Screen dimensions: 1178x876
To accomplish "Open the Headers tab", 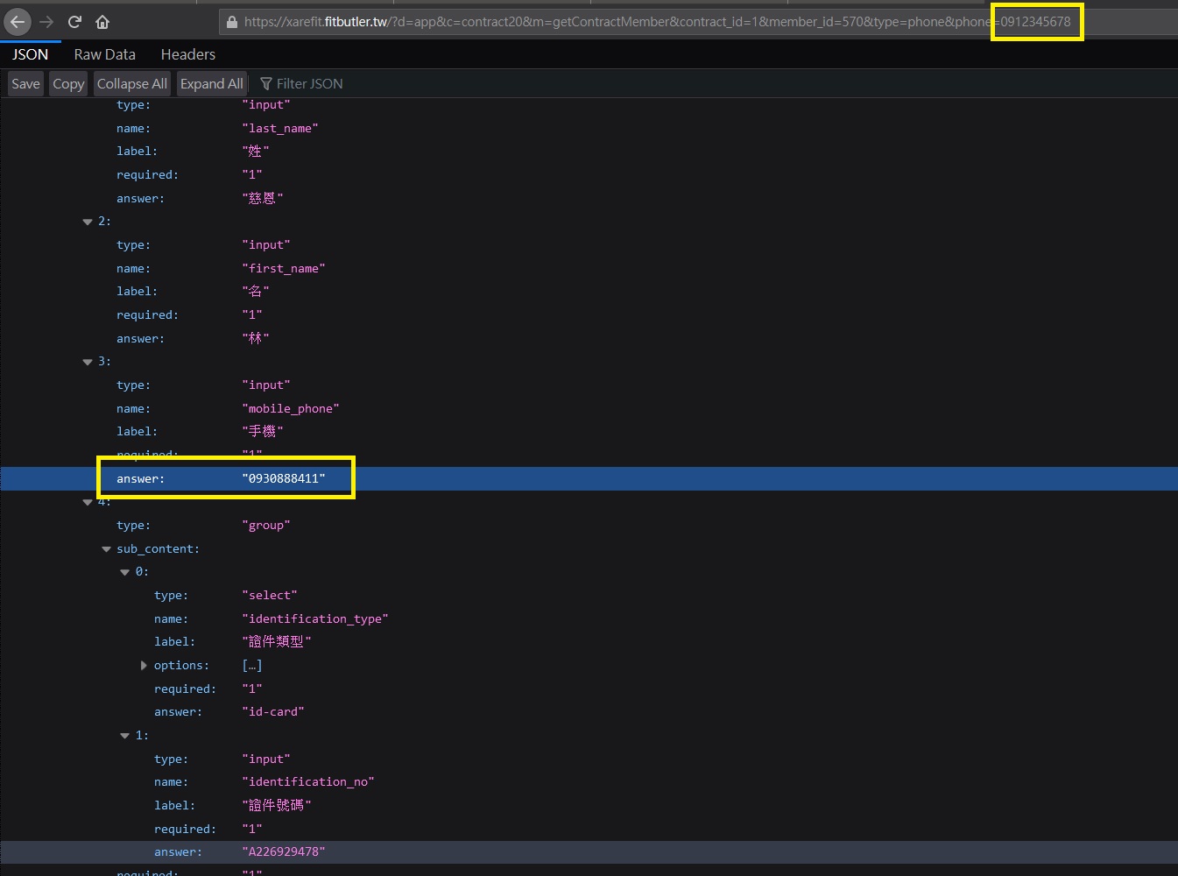I will 188,54.
